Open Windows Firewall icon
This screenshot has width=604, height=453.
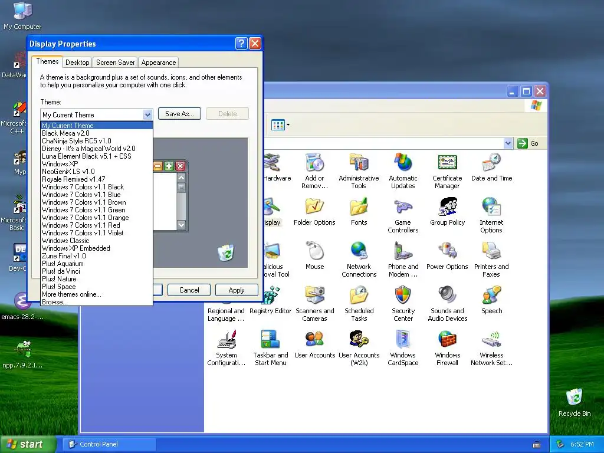pyautogui.click(x=447, y=348)
